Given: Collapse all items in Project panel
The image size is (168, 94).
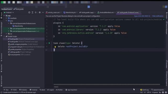Looking at the screenshot, I should [x=36, y=13].
